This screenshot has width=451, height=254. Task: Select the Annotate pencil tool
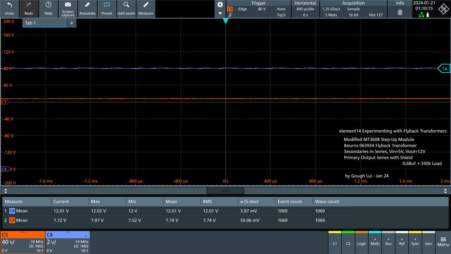click(x=87, y=9)
